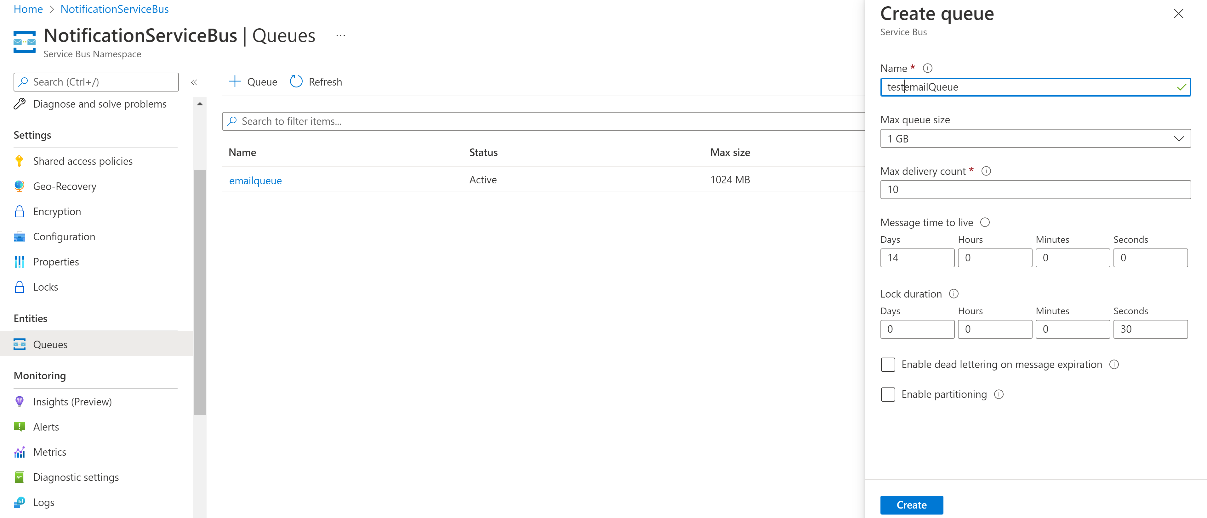Collapse the left navigation sidebar
The image size is (1207, 518).
tap(194, 82)
